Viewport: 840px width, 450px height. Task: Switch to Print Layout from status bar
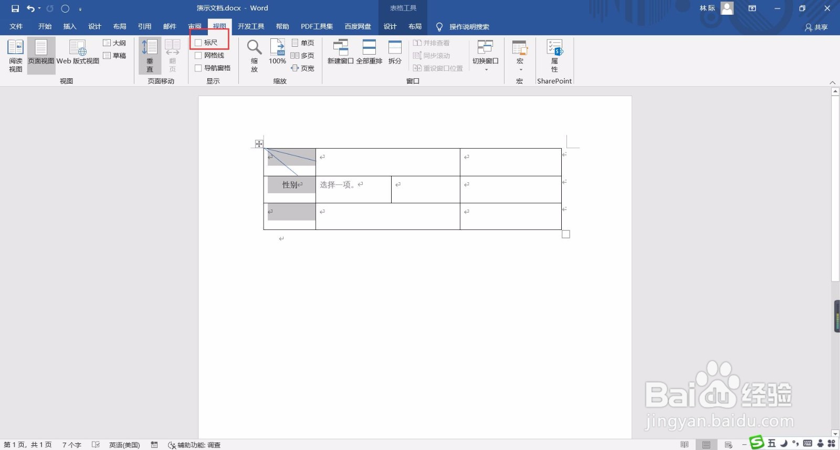click(707, 445)
